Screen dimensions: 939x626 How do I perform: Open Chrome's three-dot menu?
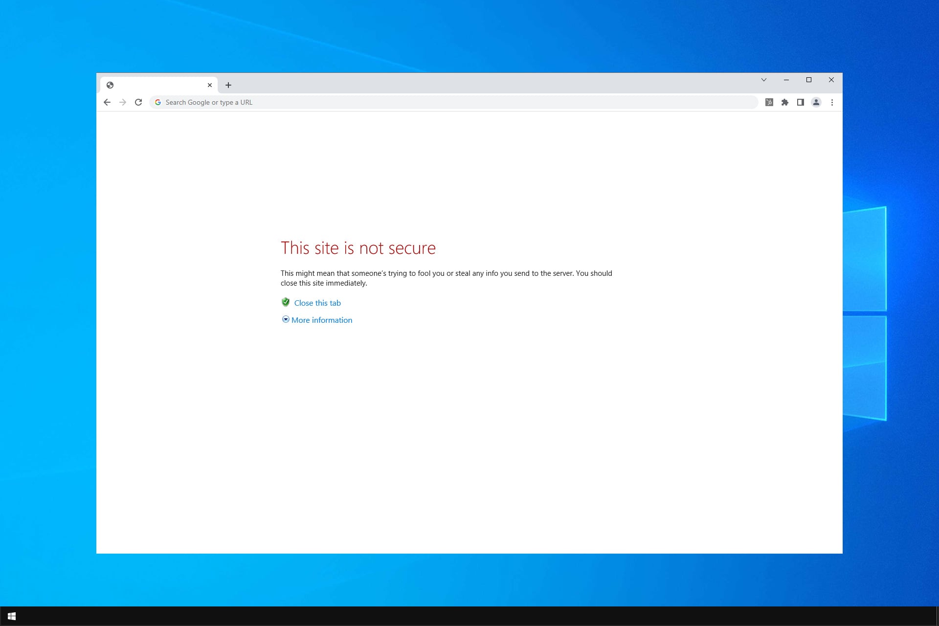(832, 102)
